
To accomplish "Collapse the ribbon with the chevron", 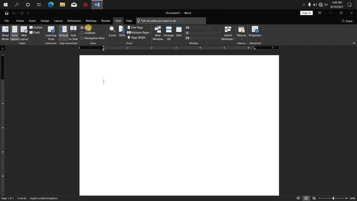I will tap(354, 44).
